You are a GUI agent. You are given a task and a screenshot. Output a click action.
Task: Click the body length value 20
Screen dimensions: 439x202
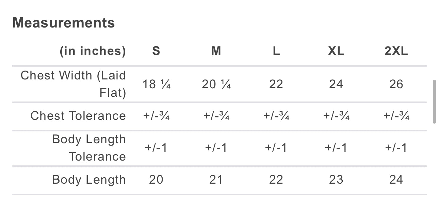pos(156,180)
